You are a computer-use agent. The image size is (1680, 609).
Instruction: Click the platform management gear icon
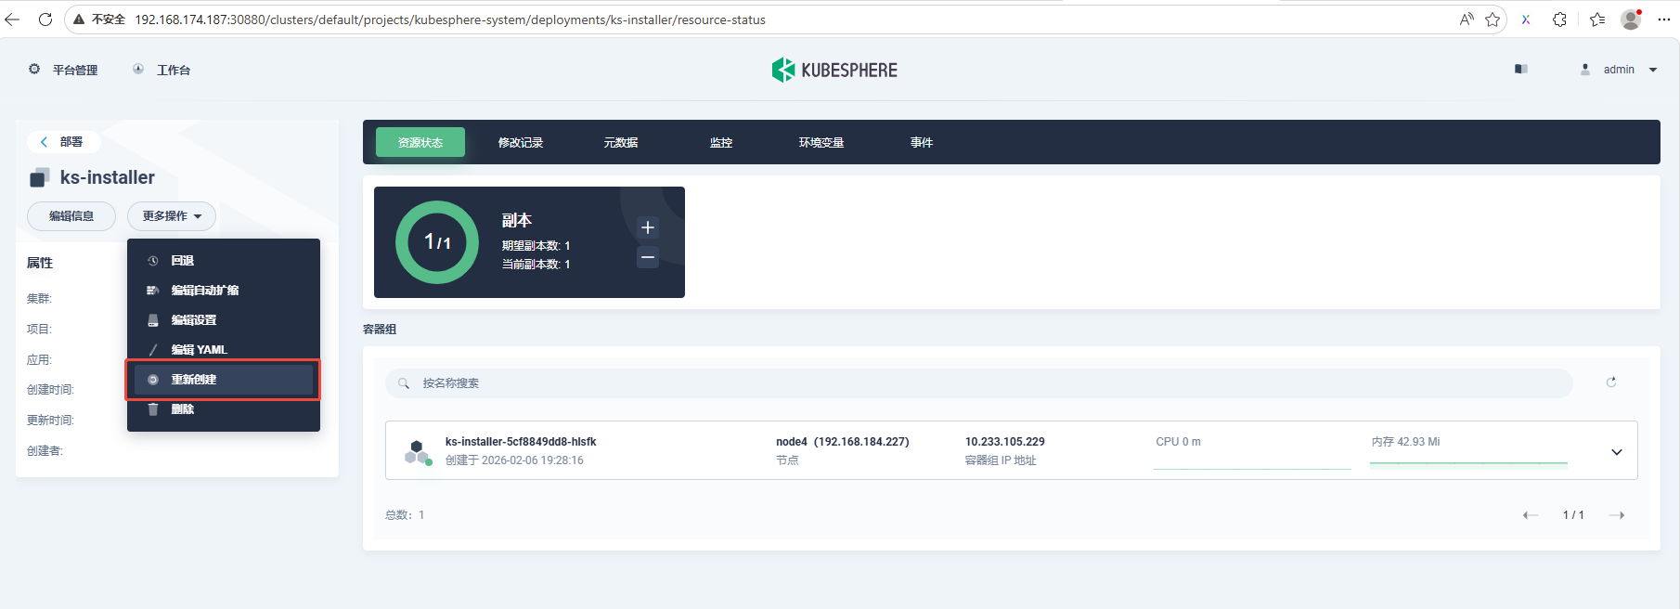point(34,70)
